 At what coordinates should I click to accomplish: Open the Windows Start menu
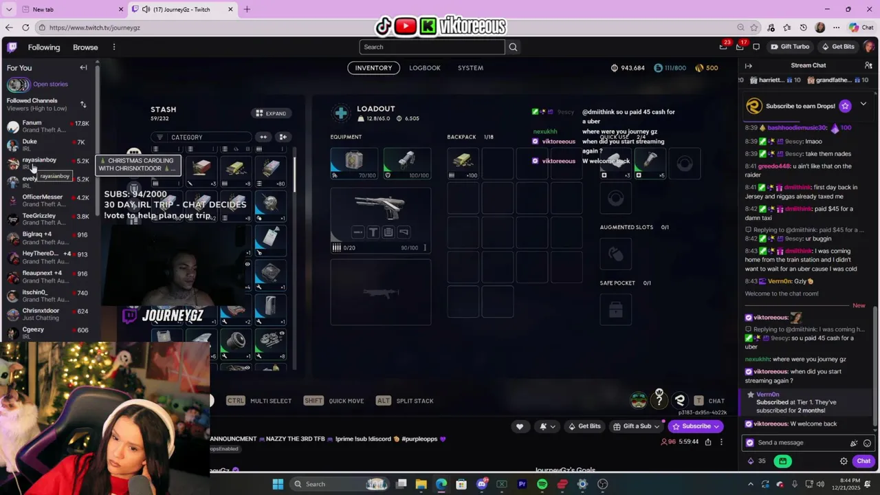point(278,484)
